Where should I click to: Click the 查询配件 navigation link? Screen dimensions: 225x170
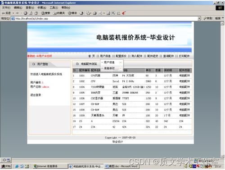point(168,56)
